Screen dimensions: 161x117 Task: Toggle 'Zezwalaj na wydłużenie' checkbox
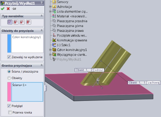[9, 57]
